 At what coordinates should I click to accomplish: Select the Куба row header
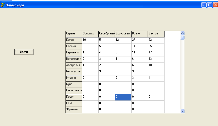[74, 85]
